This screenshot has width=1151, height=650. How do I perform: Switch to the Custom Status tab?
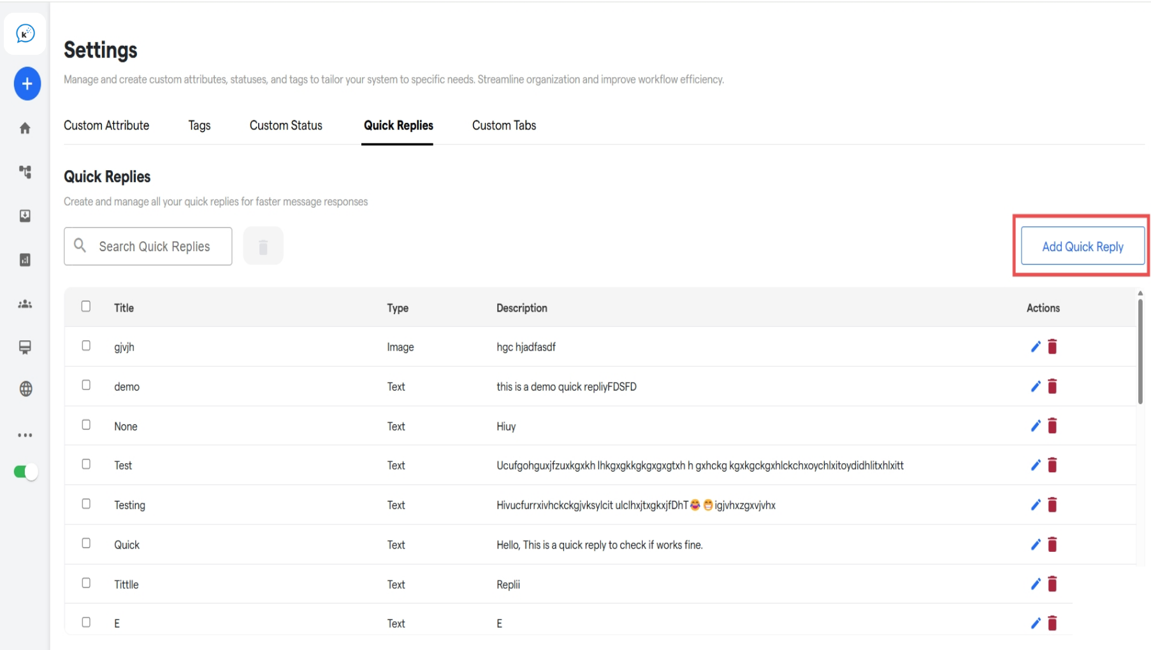[x=286, y=126]
